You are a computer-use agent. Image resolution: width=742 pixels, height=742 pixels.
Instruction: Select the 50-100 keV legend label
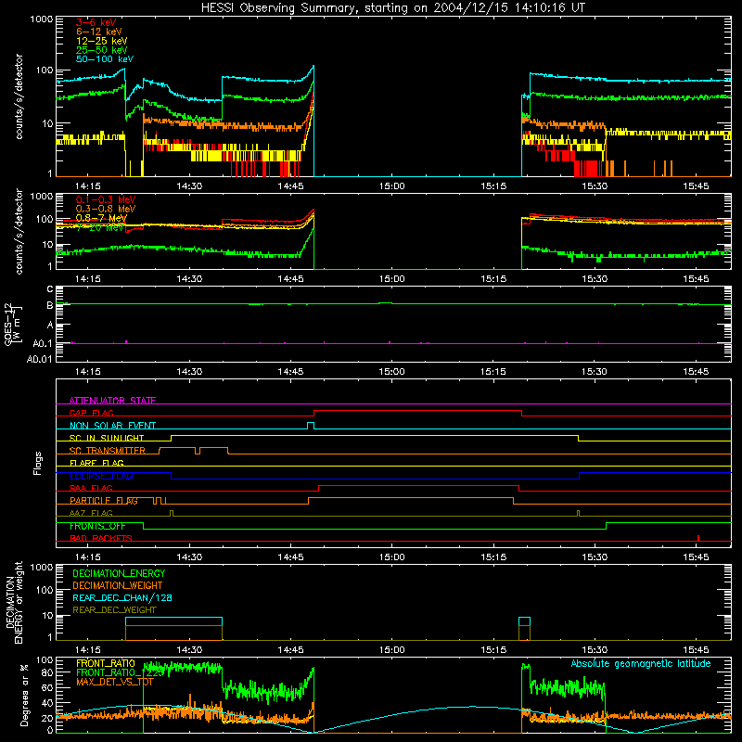pos(105,59)
